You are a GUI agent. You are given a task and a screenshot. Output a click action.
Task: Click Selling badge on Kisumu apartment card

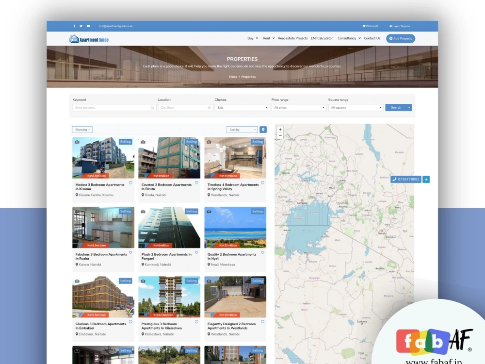pyautogui.click(x=125, y=142)
